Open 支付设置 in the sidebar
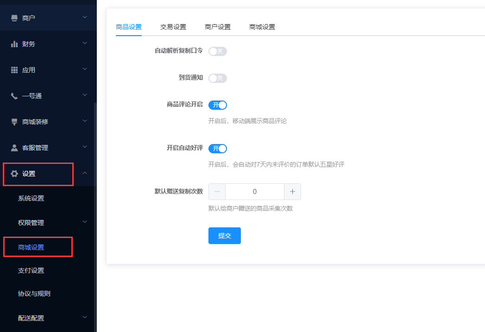485x332 pixels. tap(31, 270)
